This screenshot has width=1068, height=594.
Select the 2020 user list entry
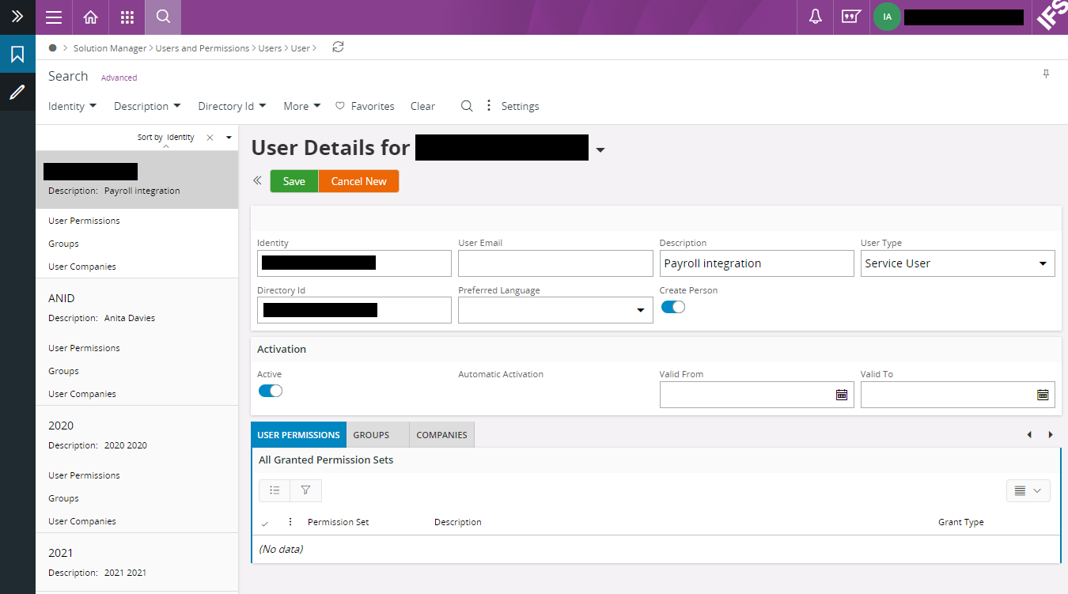(x=137, y=435)
